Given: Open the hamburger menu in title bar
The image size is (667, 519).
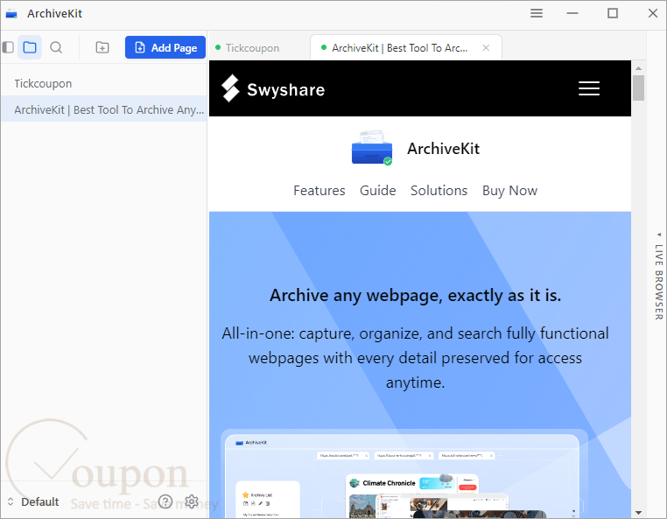Looking at the screenshot, I should 537,14.
